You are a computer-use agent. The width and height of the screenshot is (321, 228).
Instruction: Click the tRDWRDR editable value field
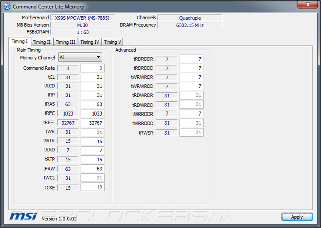[191, 95]
